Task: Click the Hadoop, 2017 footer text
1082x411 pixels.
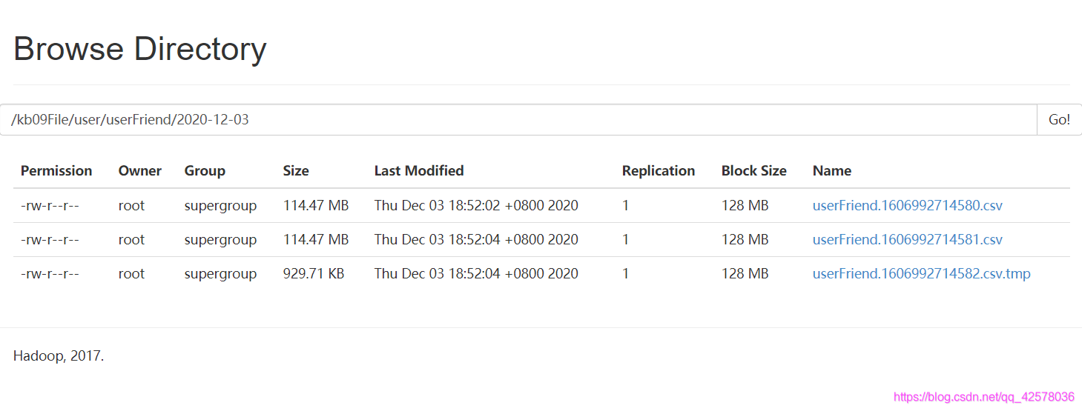Action: tap(59, 355)
